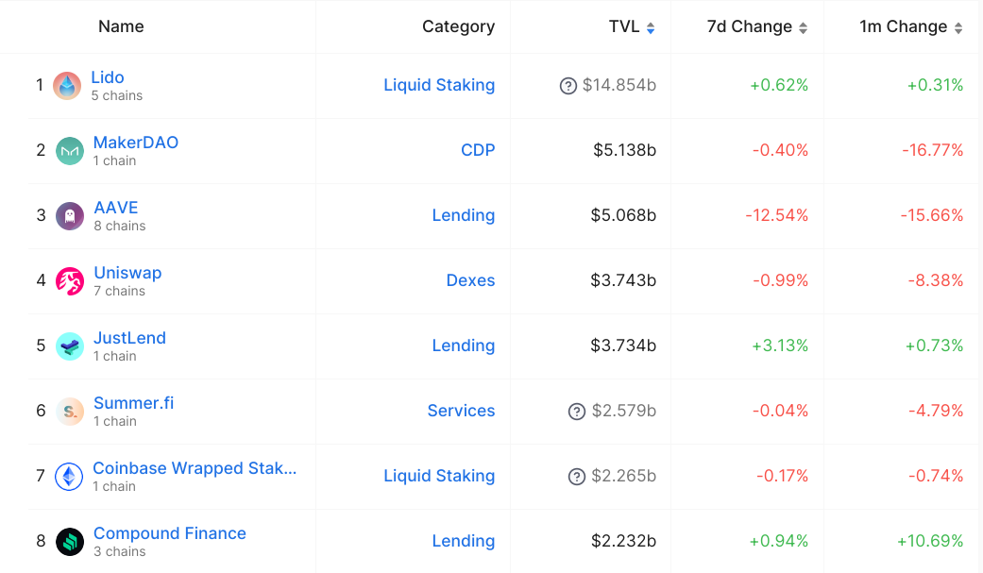Click the question mark beside Lido's TVL
Image resolution: width=983 pixels, height=573 pixels.
pos(568,86)
